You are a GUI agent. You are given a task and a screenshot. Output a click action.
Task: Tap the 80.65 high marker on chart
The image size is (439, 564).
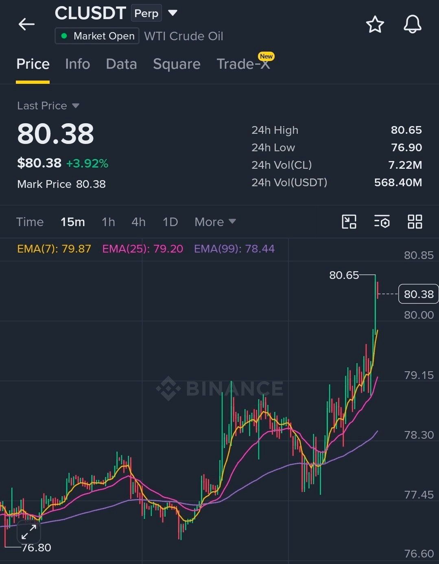pos(344,275)
